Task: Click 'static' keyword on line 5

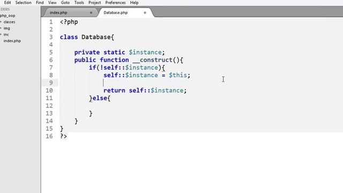Action: coord(114,53)
